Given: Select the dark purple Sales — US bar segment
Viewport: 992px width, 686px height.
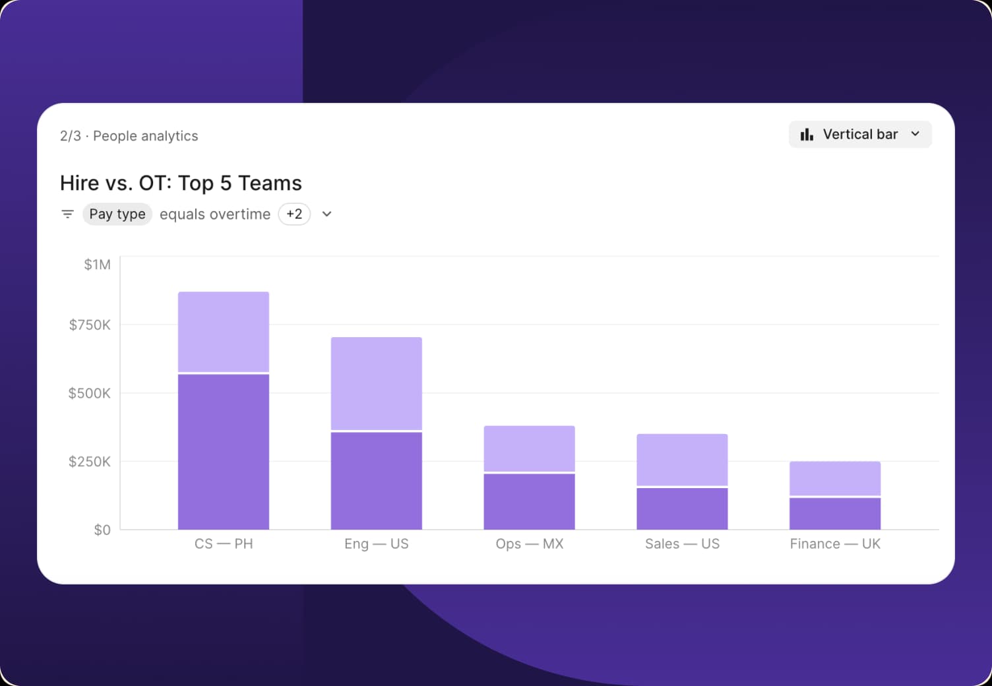Looking at the screenshot, I should (682, 509).
